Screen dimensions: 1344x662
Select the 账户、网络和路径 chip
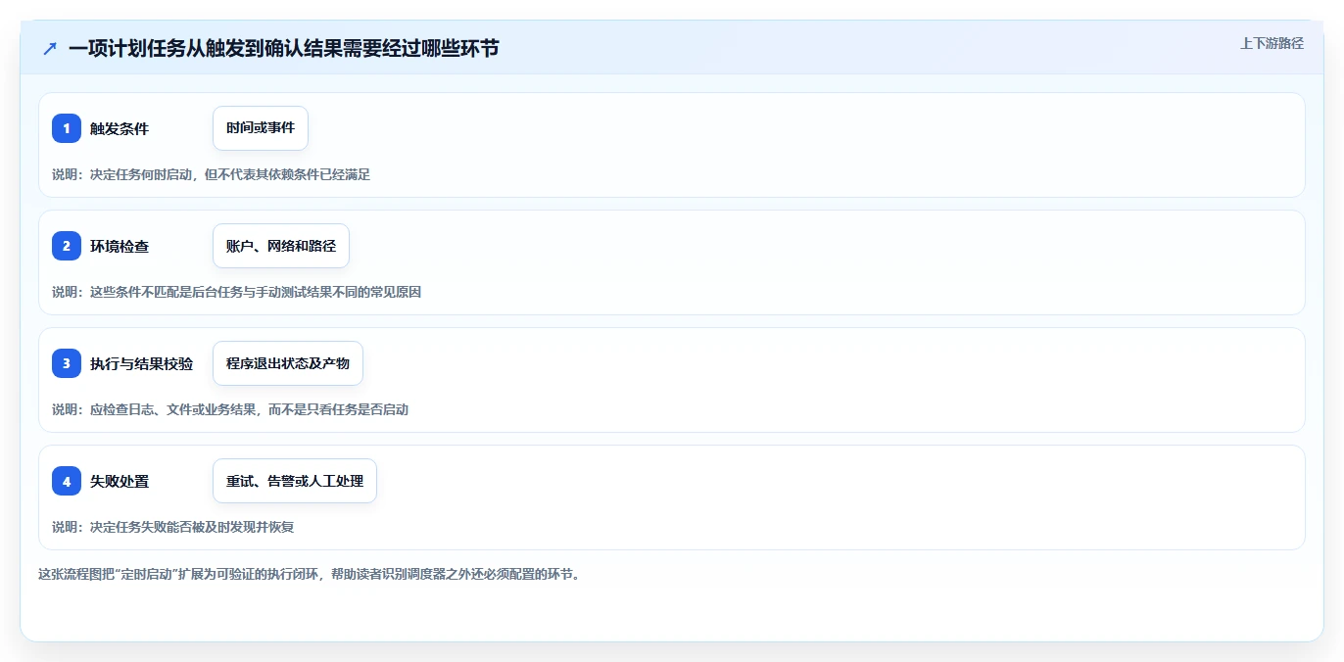pyautogui.click(x=281, y=246)
